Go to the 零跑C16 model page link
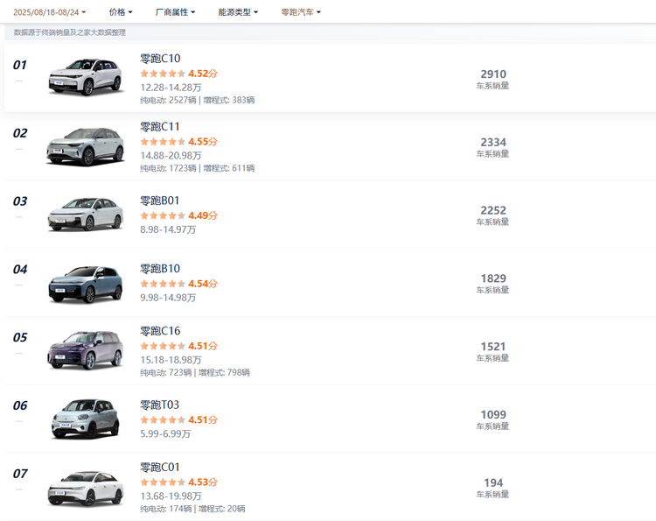This screenshot has width=656, height=521. [x=160, y=331]
